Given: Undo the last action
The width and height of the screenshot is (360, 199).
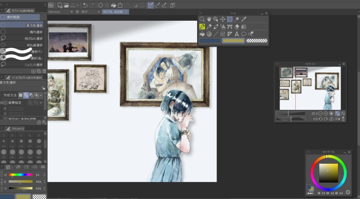Looking at the screenshot, I should coord(85,5).
